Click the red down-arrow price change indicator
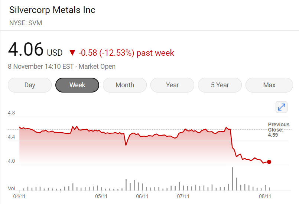 [x=72, y=53]
